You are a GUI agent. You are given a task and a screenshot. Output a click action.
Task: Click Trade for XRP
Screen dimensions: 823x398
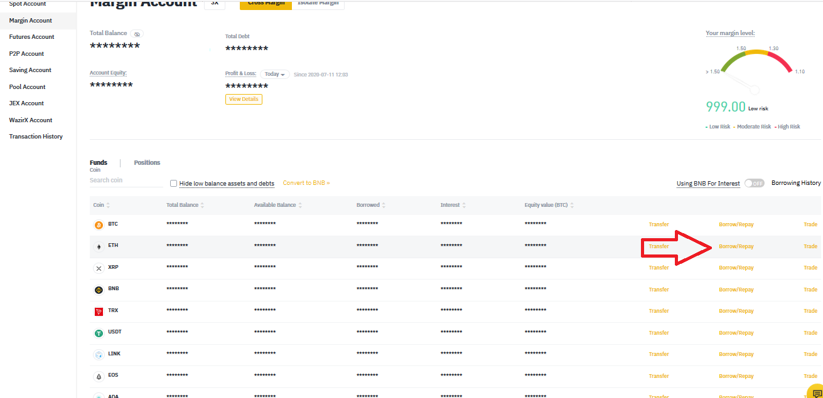810,268
